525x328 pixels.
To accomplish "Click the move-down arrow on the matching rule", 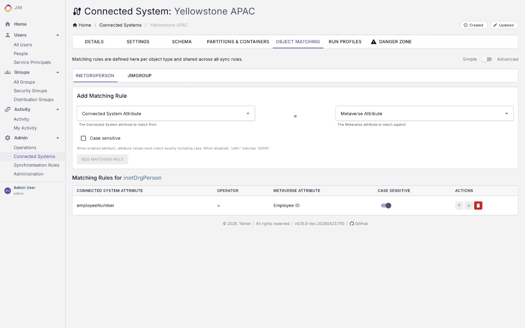I will coord(469,205).
